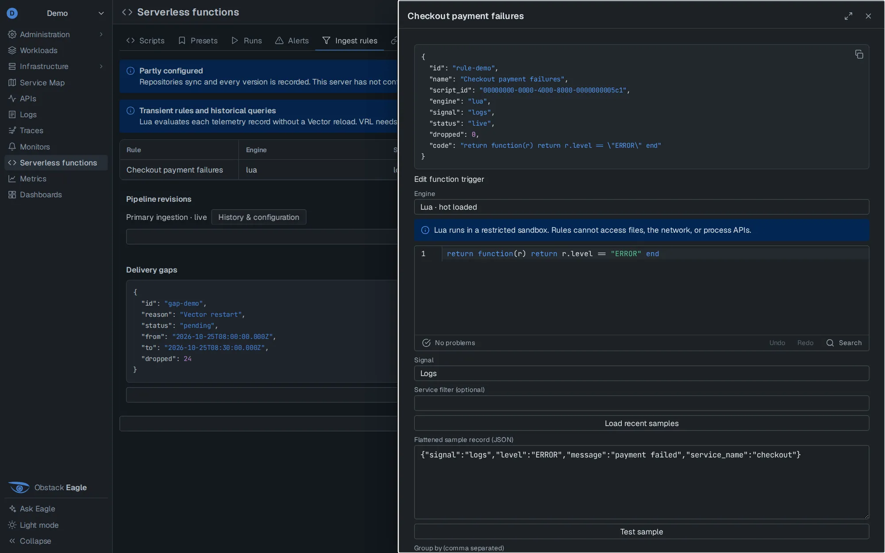Click the Monitors bell icon
885x553 pixels.
pyautogui.click(x=12, y=147)
